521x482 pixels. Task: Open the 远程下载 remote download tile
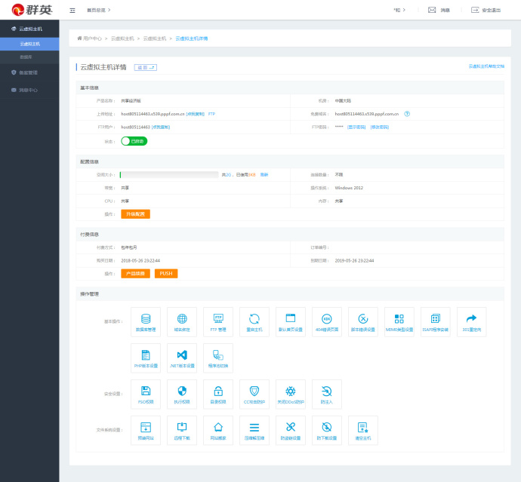[x=182, y=431]
